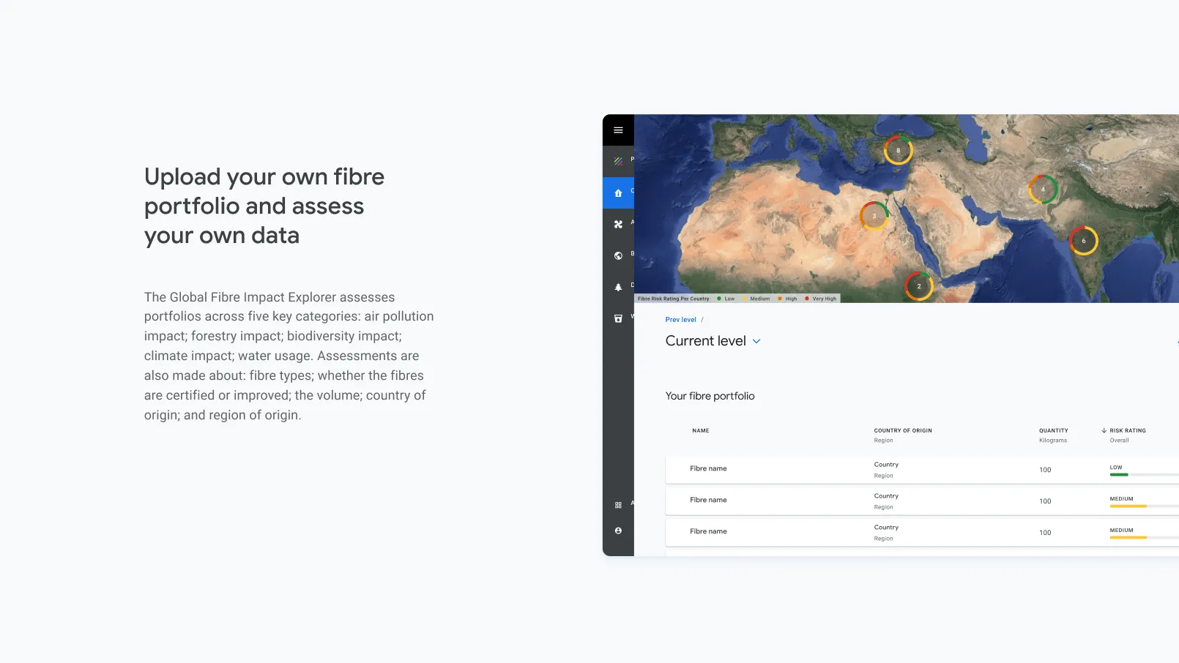
Task: Select the portfolio stripes icon in sidebar
Action: (x=618, y=160)
